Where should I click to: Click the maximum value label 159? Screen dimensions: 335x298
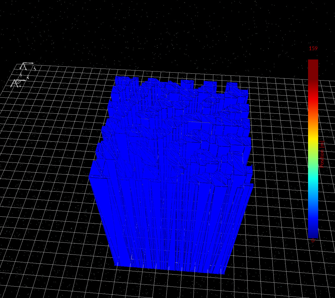tap(313, 48)
